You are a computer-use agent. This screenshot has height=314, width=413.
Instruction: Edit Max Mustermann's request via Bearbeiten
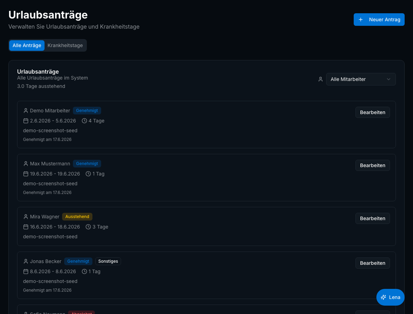coord(373,165)
